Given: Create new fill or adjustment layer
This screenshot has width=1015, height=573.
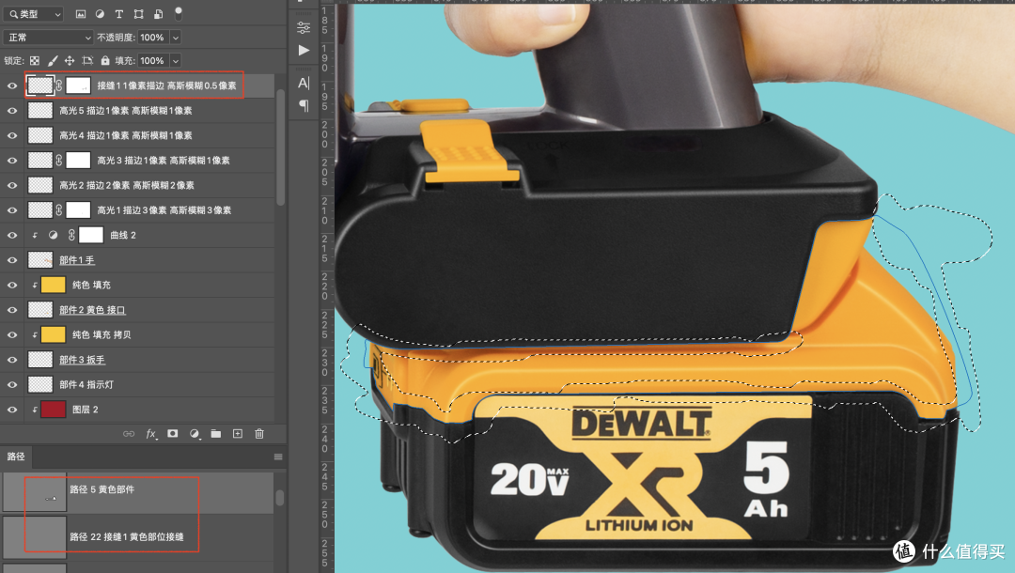Looking at the screenshot, I should tap(195, 434).
